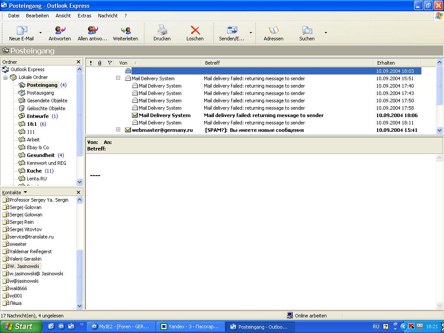Reply using the Antworten button
444x333 pixels.
click(60, 33)
